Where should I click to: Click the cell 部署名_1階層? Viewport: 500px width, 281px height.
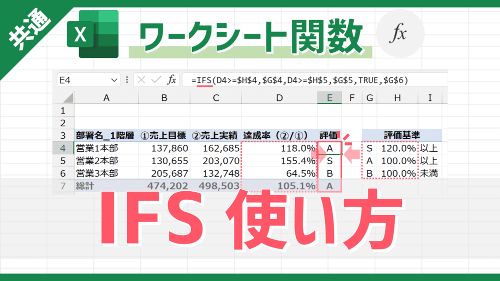coord(106,135)
